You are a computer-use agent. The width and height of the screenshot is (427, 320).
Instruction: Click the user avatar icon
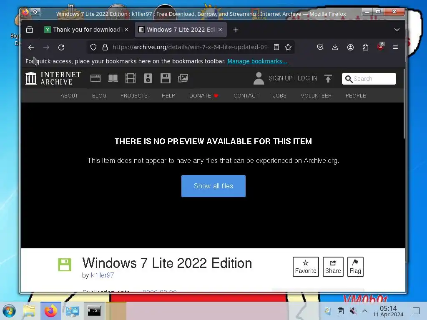tap(259, 78)
